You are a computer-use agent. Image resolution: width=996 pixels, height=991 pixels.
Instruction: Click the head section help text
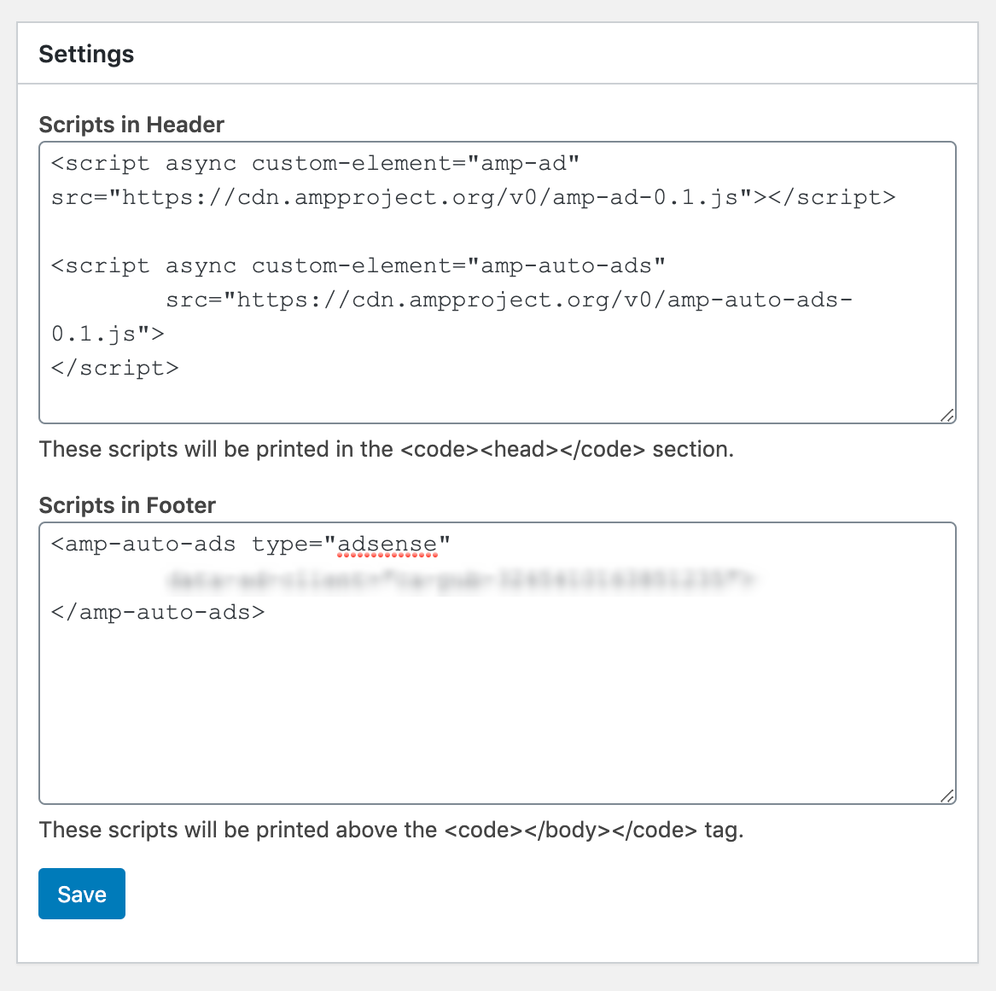[387, 449]
